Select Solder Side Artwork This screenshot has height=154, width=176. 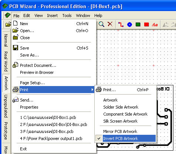pyautogui.click(x=125, y=107)
